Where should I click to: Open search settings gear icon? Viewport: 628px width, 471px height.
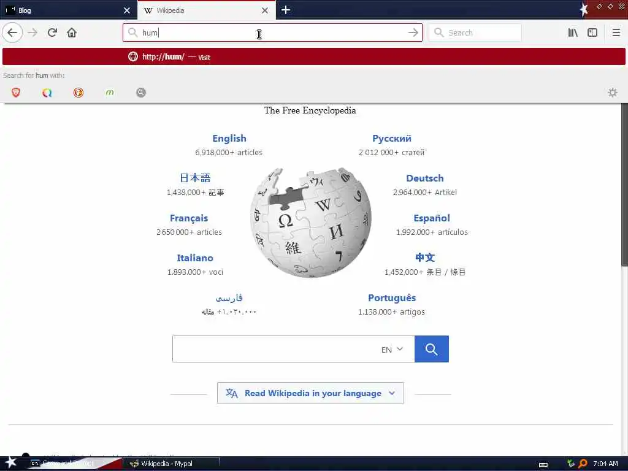tap(613, 93)
